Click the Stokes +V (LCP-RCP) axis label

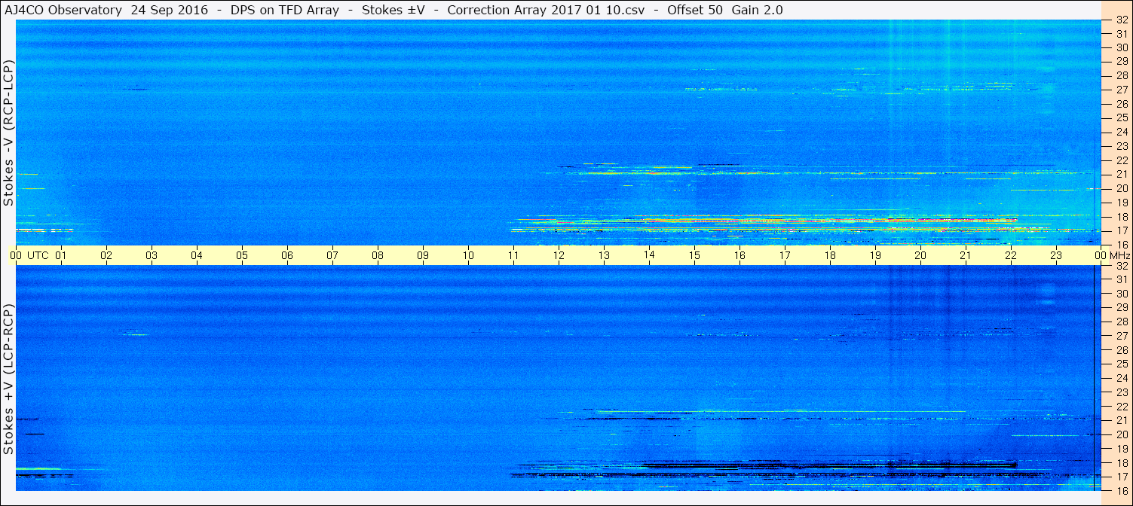click(8, 379)
